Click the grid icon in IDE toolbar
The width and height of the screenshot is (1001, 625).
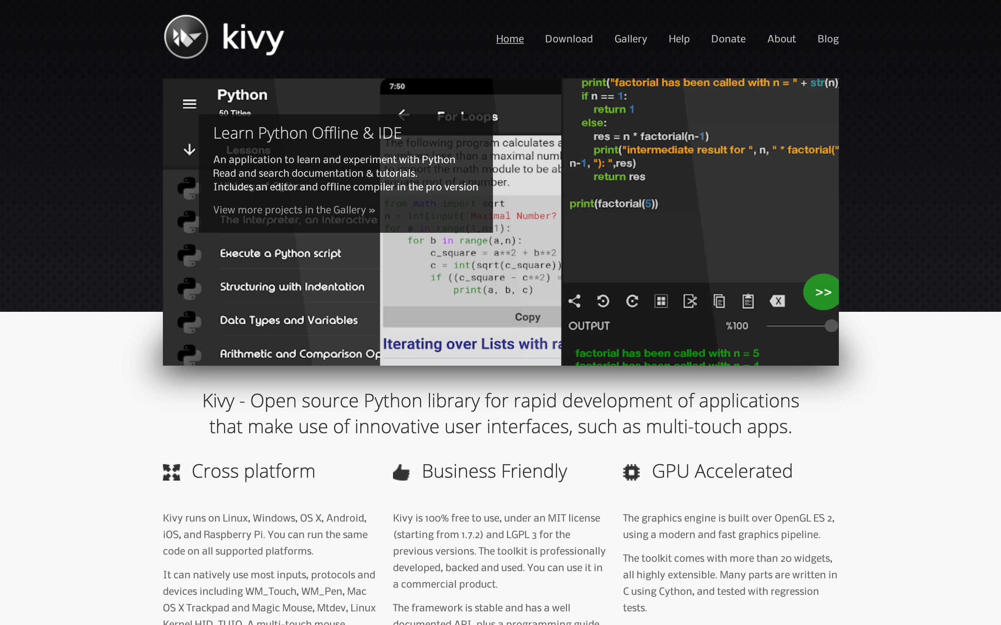coord(661,301)
